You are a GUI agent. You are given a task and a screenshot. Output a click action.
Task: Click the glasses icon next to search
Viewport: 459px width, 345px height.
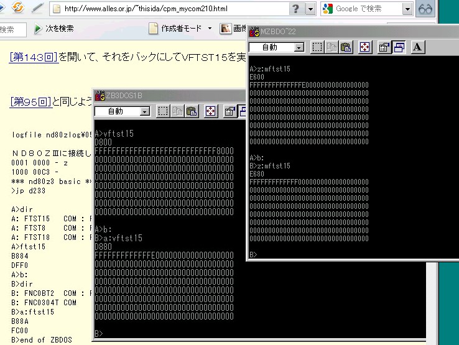coord(425,9)
